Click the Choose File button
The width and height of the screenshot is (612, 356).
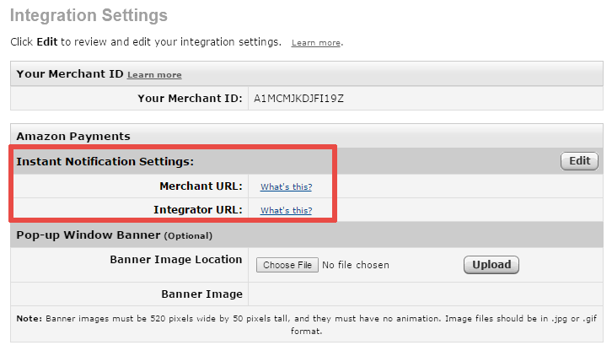click(287, 265)
